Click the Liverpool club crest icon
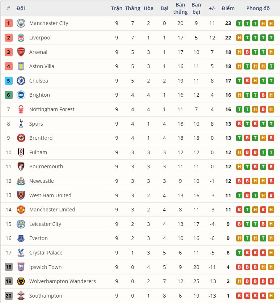 [x=21, y=38]
